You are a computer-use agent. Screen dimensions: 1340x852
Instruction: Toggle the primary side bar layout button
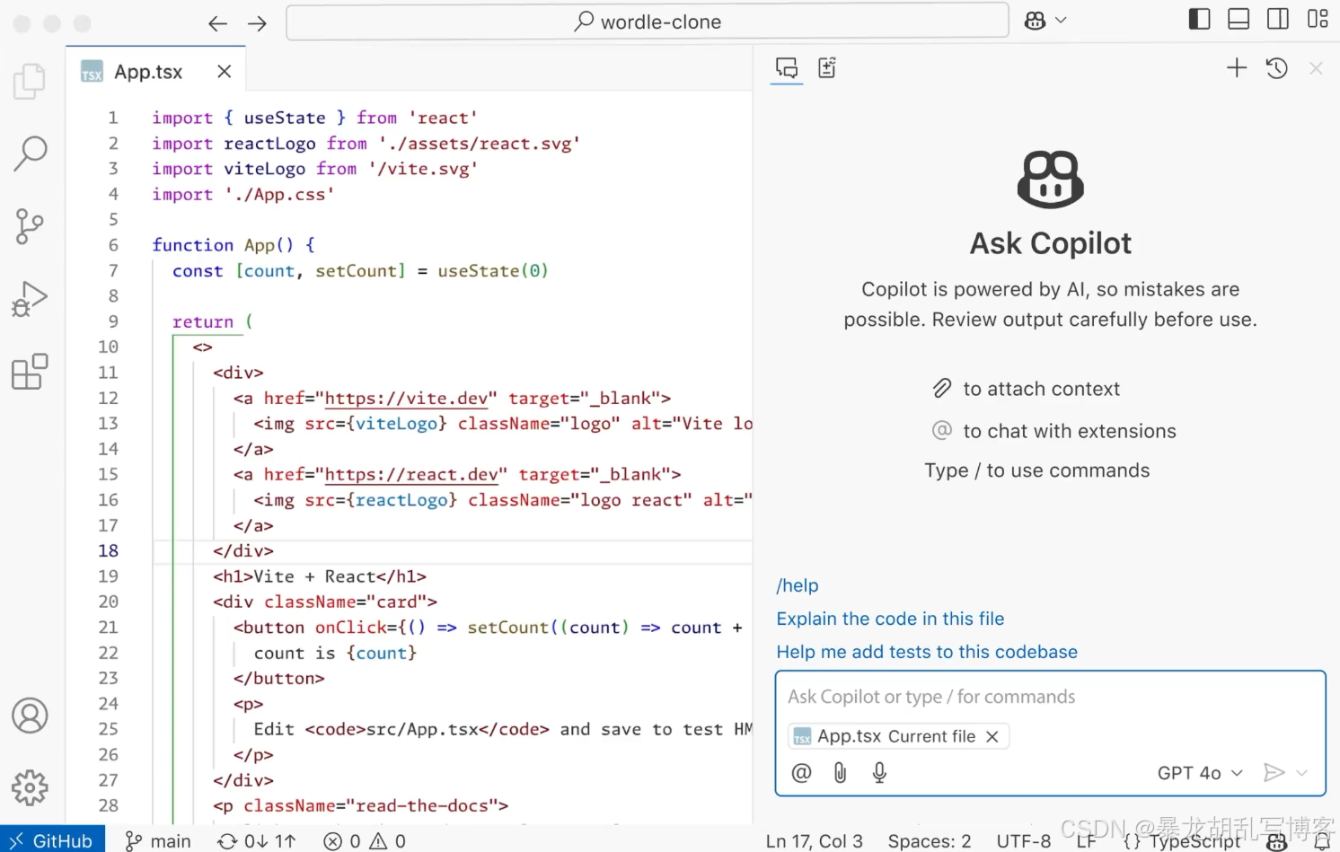point(1199,19)
